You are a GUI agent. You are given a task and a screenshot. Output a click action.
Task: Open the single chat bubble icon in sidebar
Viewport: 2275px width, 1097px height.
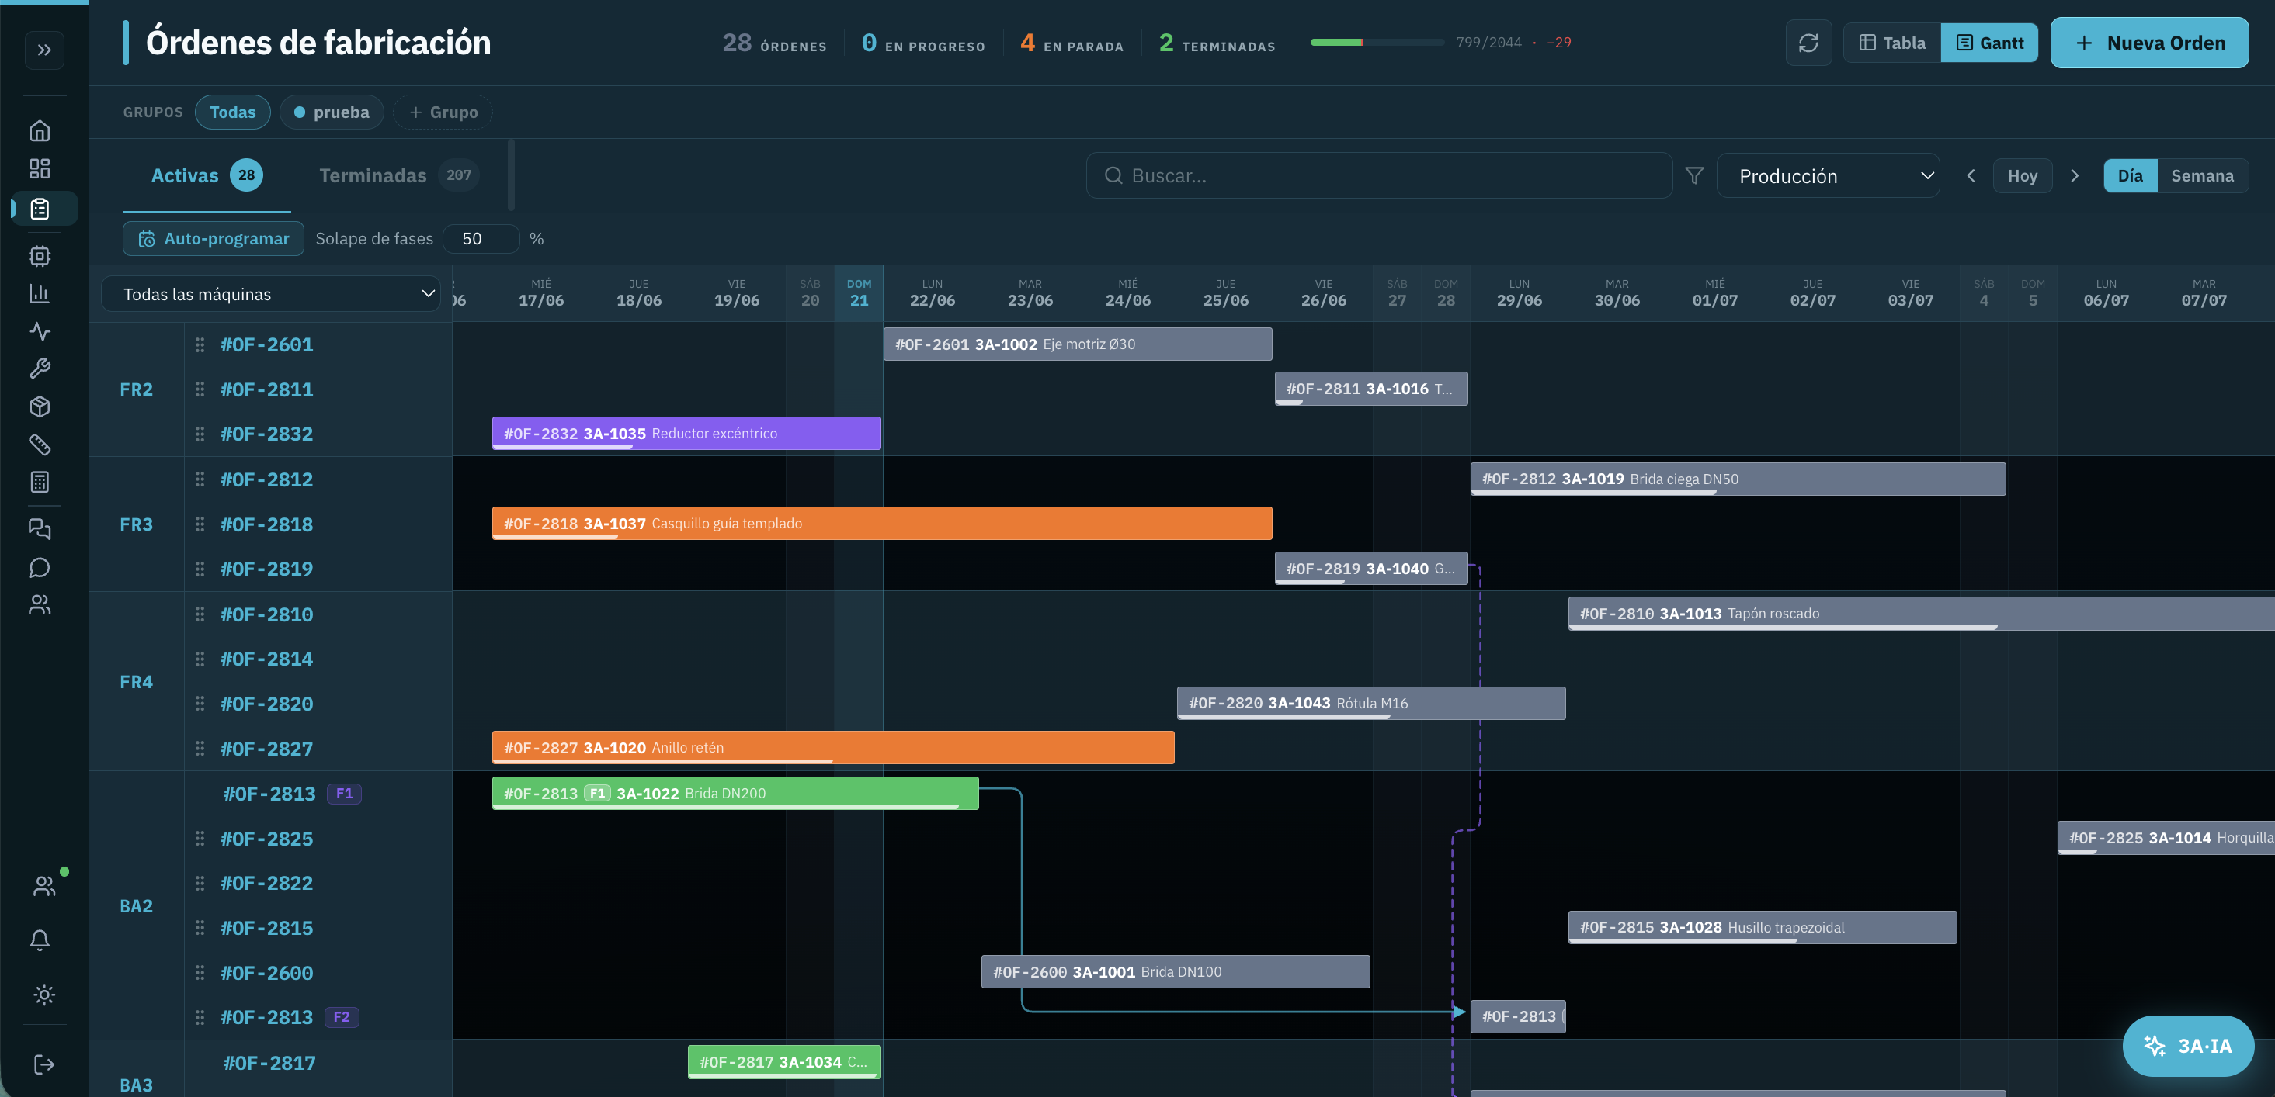(40, 567)
